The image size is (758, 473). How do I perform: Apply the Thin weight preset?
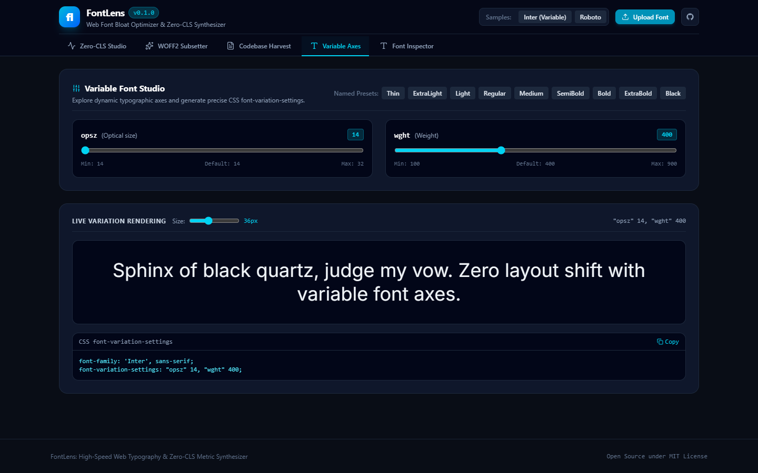[393, 94]
